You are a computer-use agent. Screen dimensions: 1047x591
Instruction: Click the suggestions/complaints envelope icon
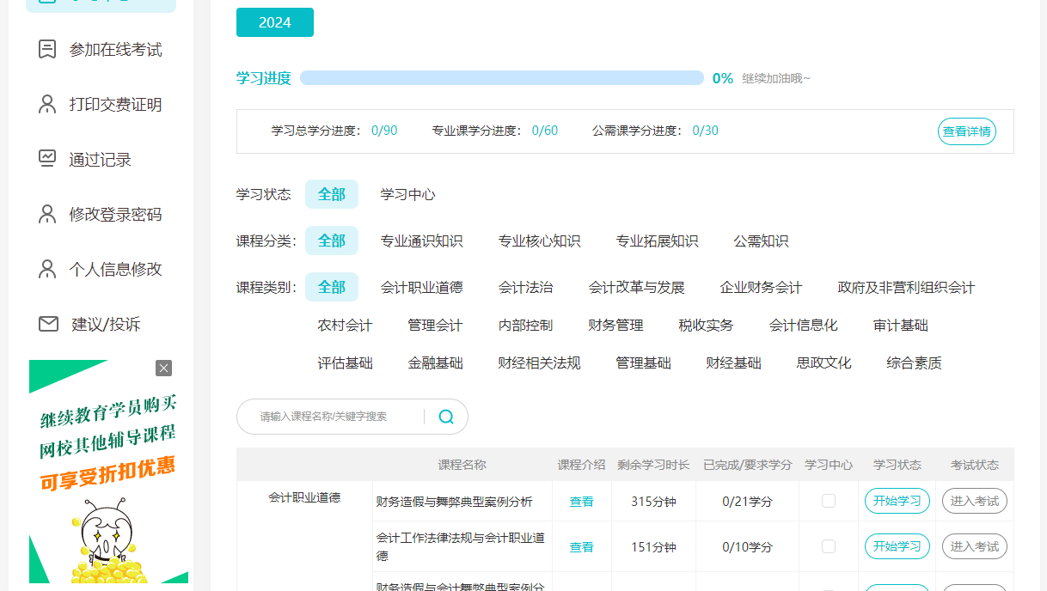48,324
